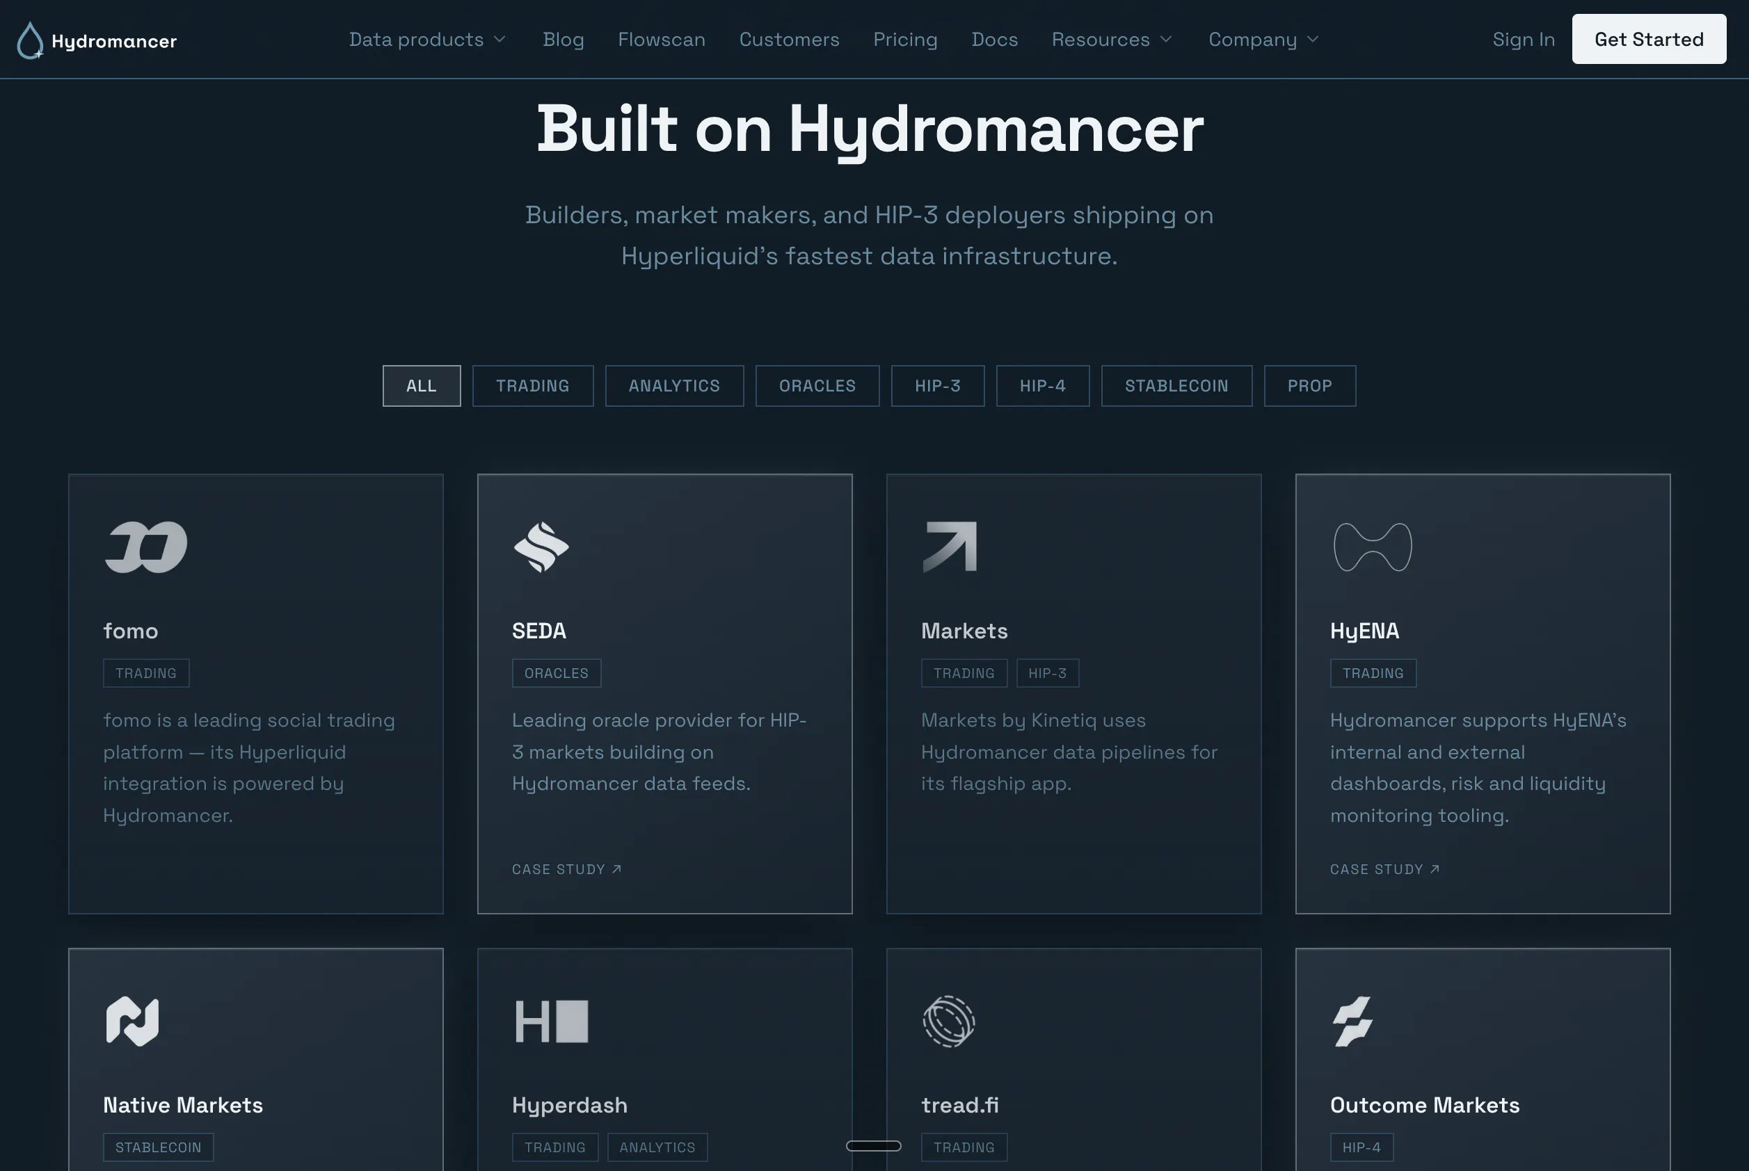Open the Flowscan nav item
The width and height of the screenshot is (1749, 1171).
pyautogui.click(x=661, y=39)
